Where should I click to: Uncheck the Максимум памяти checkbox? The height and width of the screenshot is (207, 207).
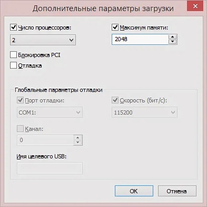pos(115,27)
